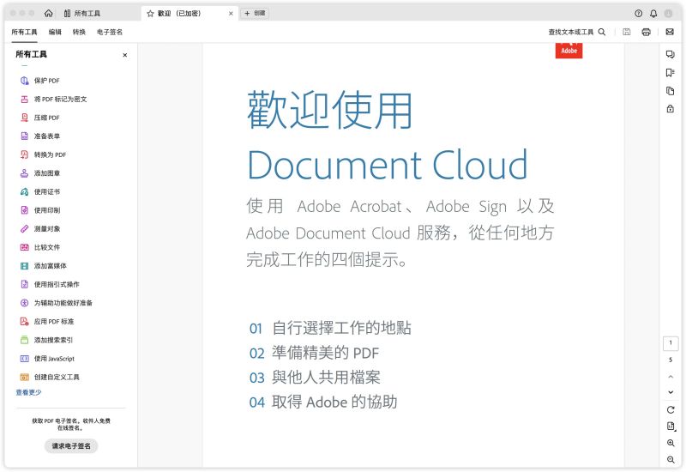Close the 所有工具 side panel
The height and width of the screenshot is (472, 686).
[125, 55]
